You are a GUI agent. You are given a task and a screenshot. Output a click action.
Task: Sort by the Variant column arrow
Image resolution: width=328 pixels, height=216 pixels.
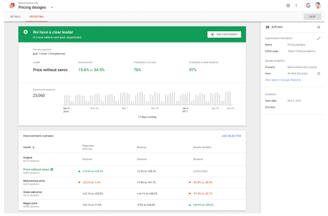click(34, 147)
